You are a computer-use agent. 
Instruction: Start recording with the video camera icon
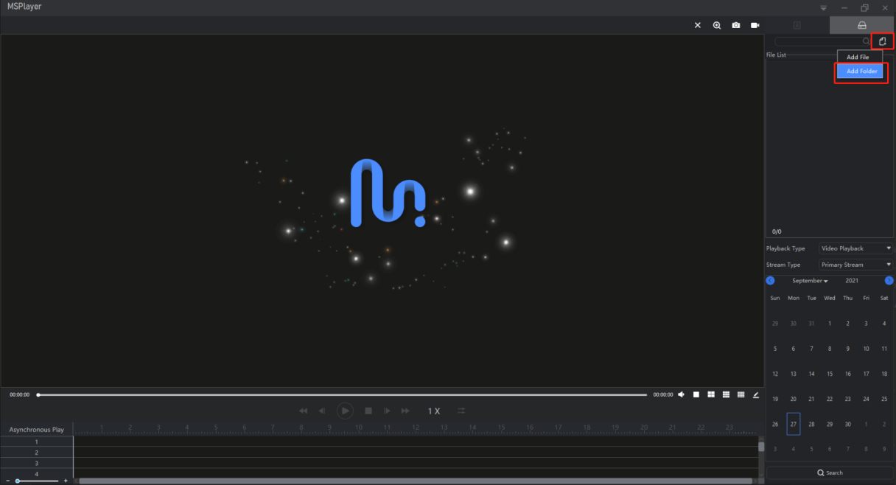click(755, 25)
